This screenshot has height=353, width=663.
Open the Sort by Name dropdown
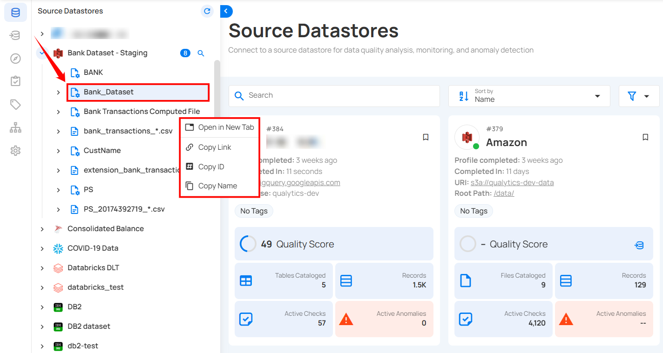(x=529, y=96)
